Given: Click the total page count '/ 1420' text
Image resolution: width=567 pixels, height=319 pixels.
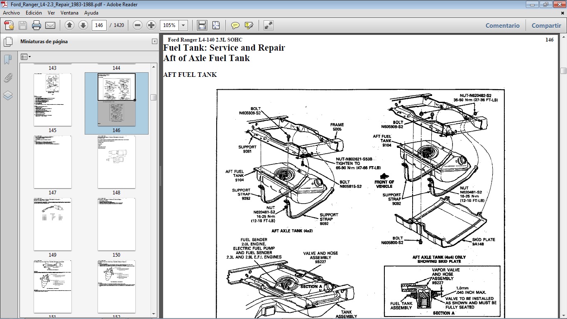Looking at the screenshot, I should coord(117,25).
